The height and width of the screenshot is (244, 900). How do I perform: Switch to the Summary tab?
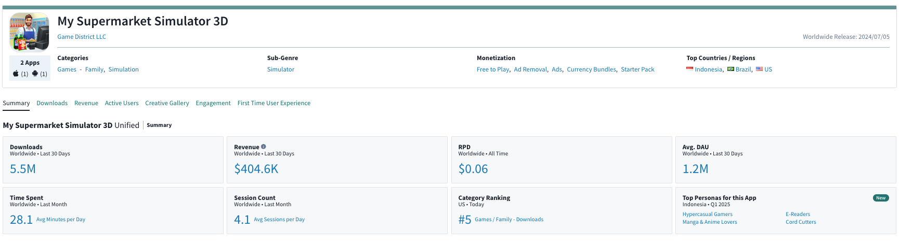(16, 103)
